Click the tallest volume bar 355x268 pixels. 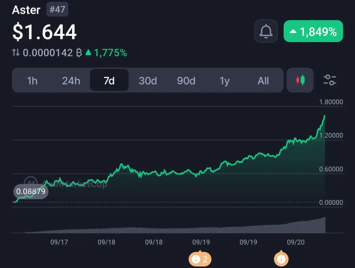click(x=325, y=225)
